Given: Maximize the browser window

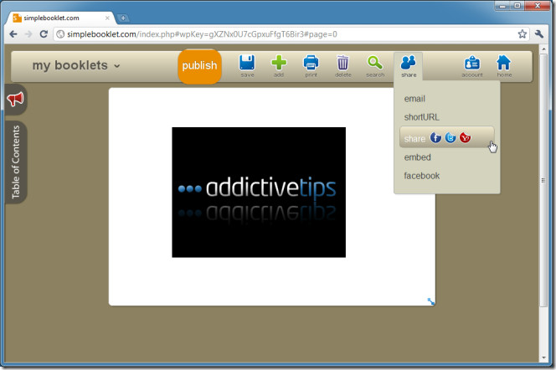Looking at the screenshot, I should point(517,6).
